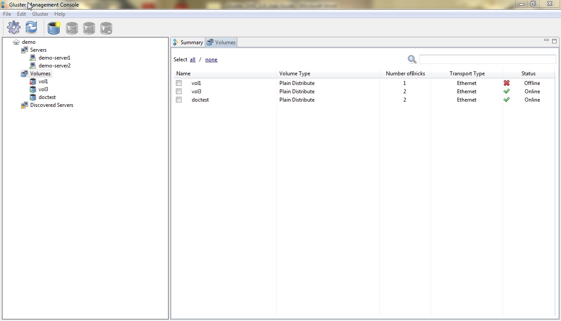
Task: Click the refresh toolbar icon
Action: pyautogui.click(x=31, y=28)
